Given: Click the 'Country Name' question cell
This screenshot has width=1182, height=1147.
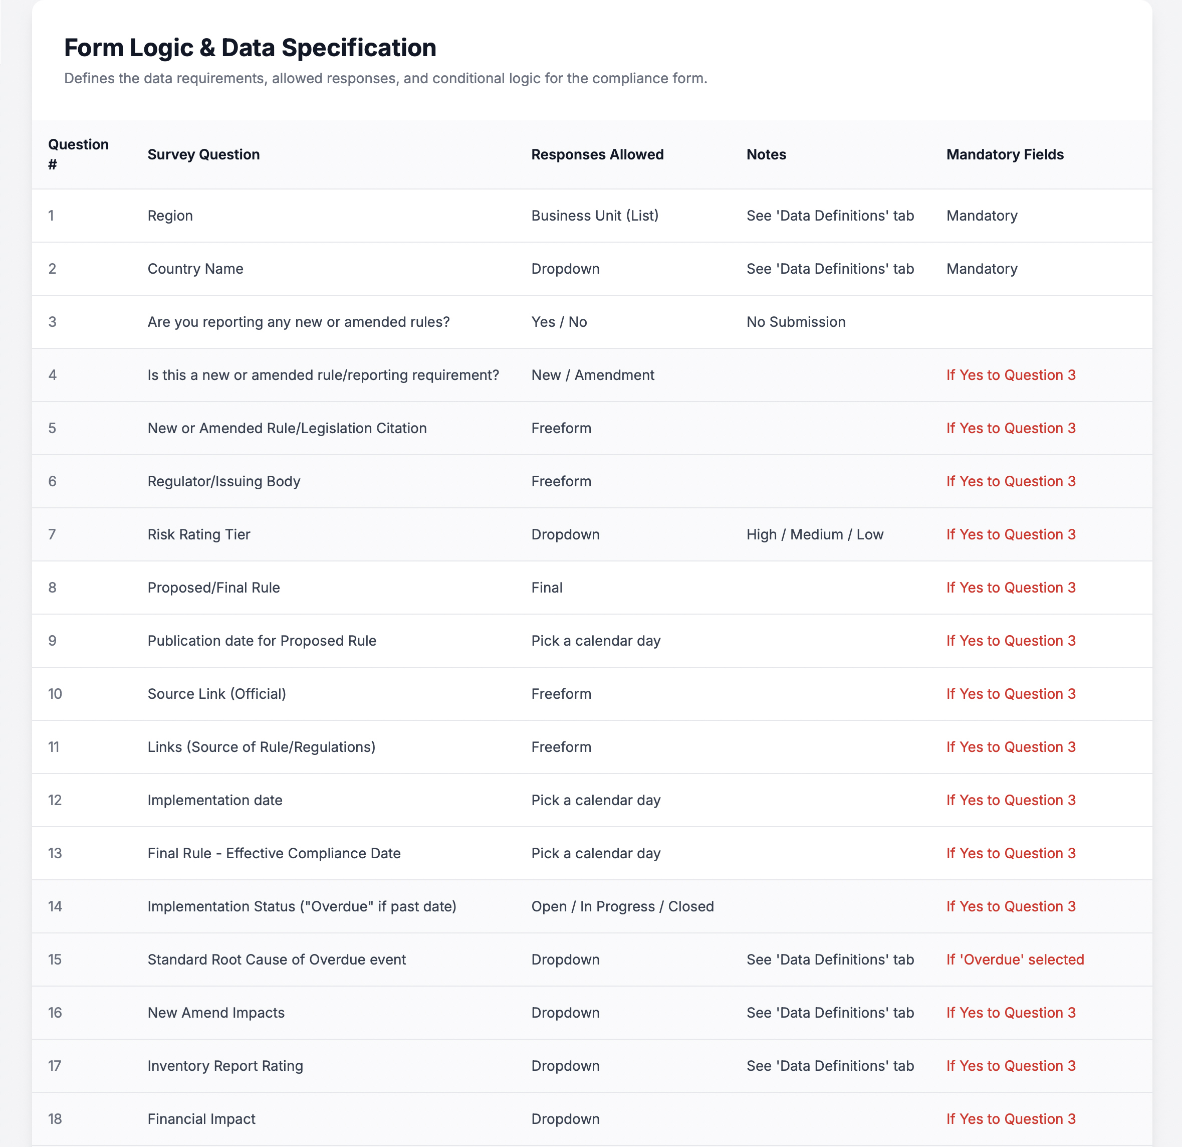Looking at the screenshot, I should (x=195, y=269).
